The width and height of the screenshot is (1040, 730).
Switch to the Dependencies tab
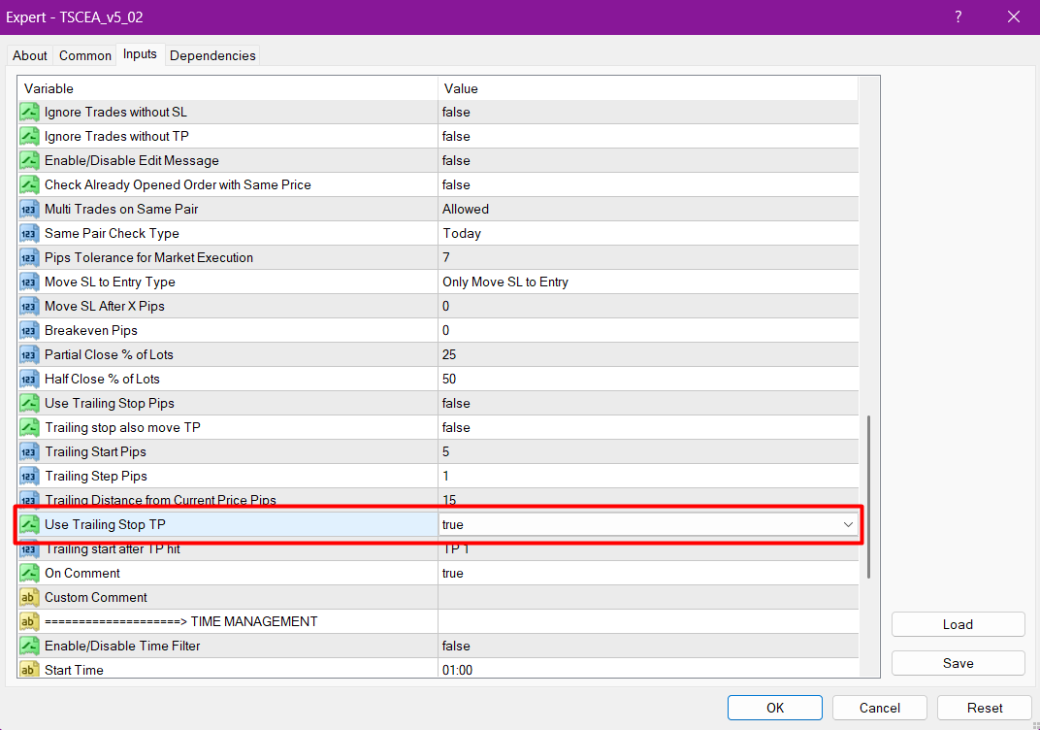click(x=212, y=55)
